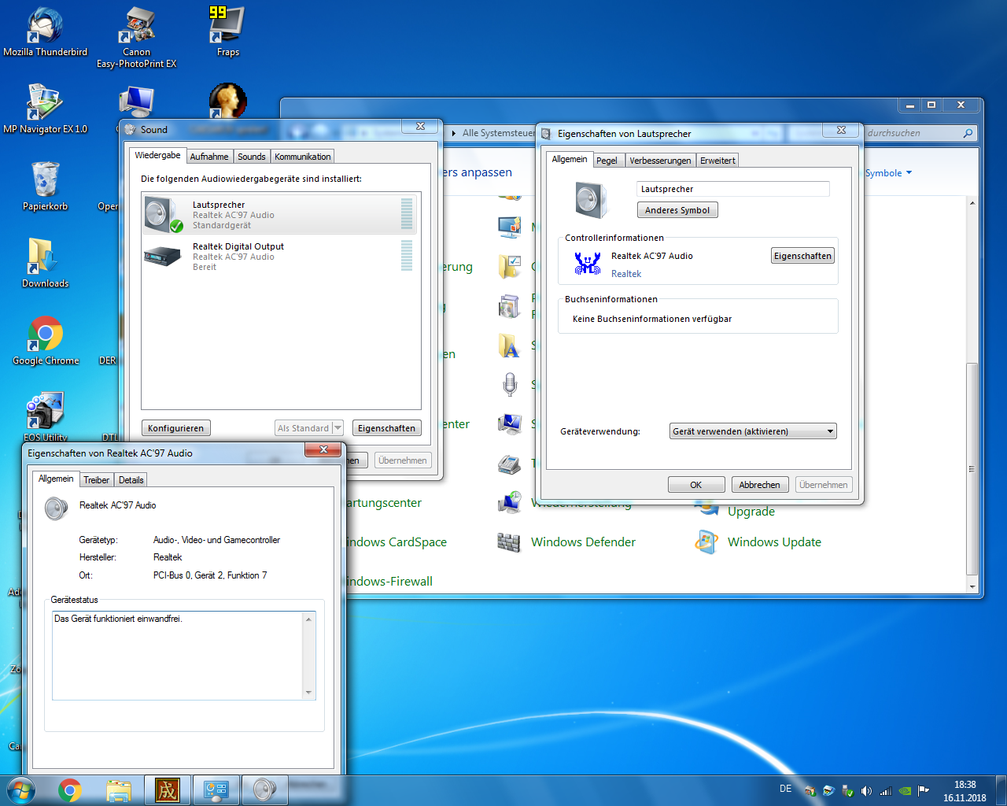Screen dimensions: 1007x806
Task: Open the Geräteverwendung dropdown
Action: 753,431
